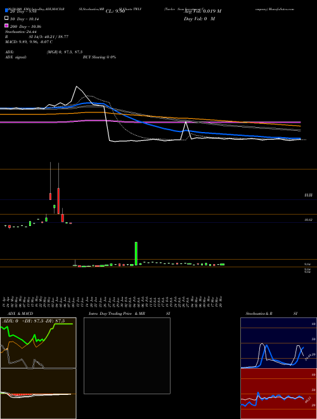Click the 10.82 price axis label

point(308,220)
